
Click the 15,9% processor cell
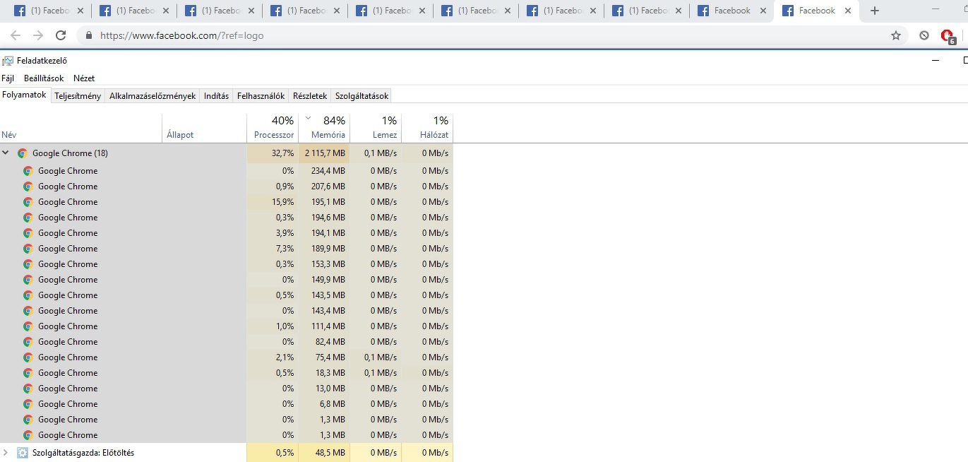pyautogui.click(x=273, y=202)
